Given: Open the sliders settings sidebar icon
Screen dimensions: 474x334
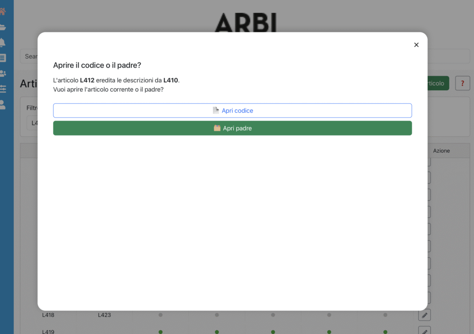Looking at the screenshot, I should [2, 89].
